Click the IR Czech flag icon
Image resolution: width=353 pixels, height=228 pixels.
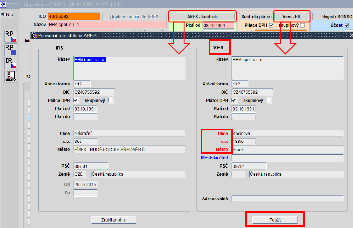(x=11, y=63)
